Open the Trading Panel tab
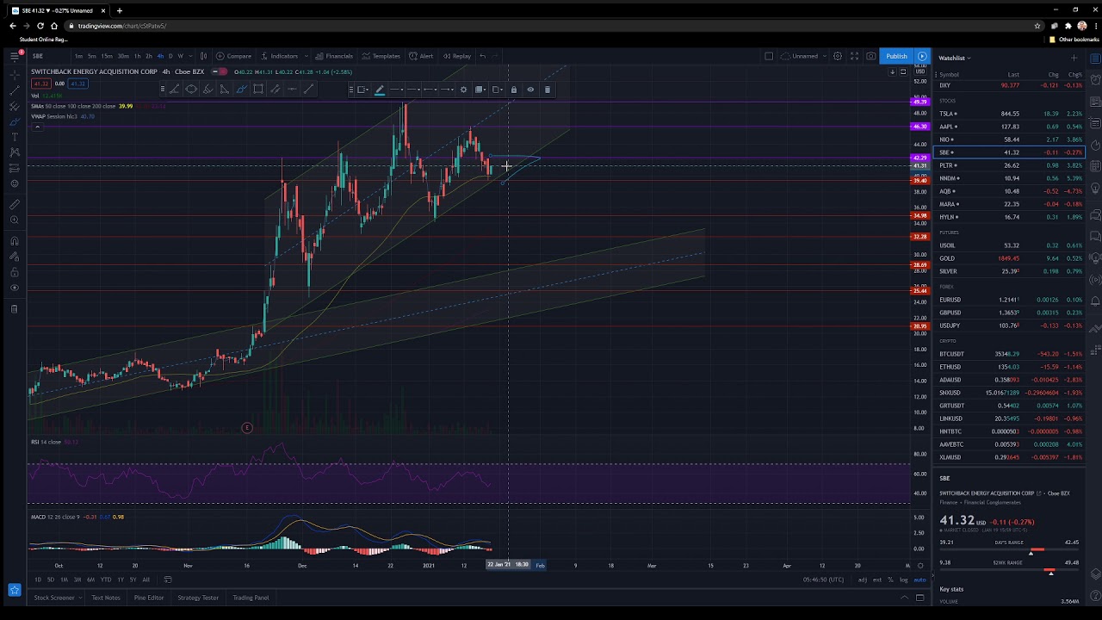Image resolution: width=1102 pixels, height=620 pixels. pyautogui.click(x=251, y=598)
